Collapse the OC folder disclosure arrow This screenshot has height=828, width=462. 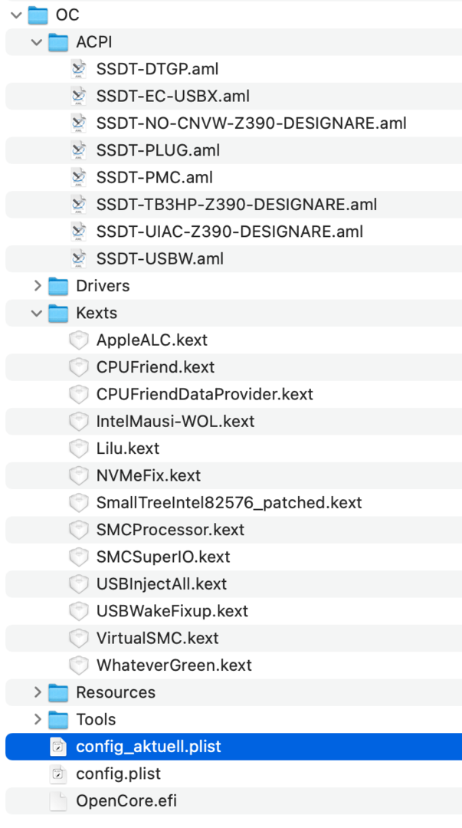tap(17, 15)
